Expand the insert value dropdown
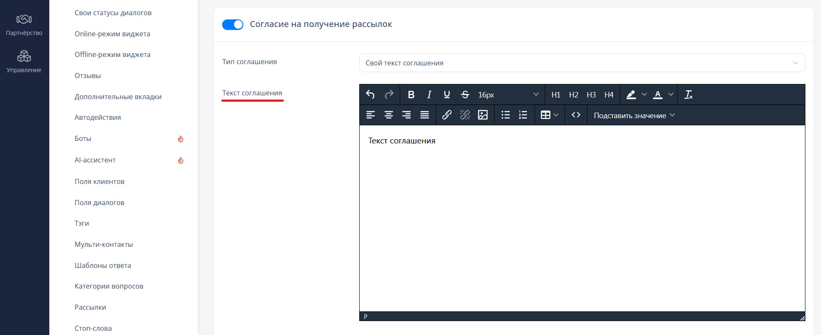Screen dimensions: 821x335 pos(634,115)
